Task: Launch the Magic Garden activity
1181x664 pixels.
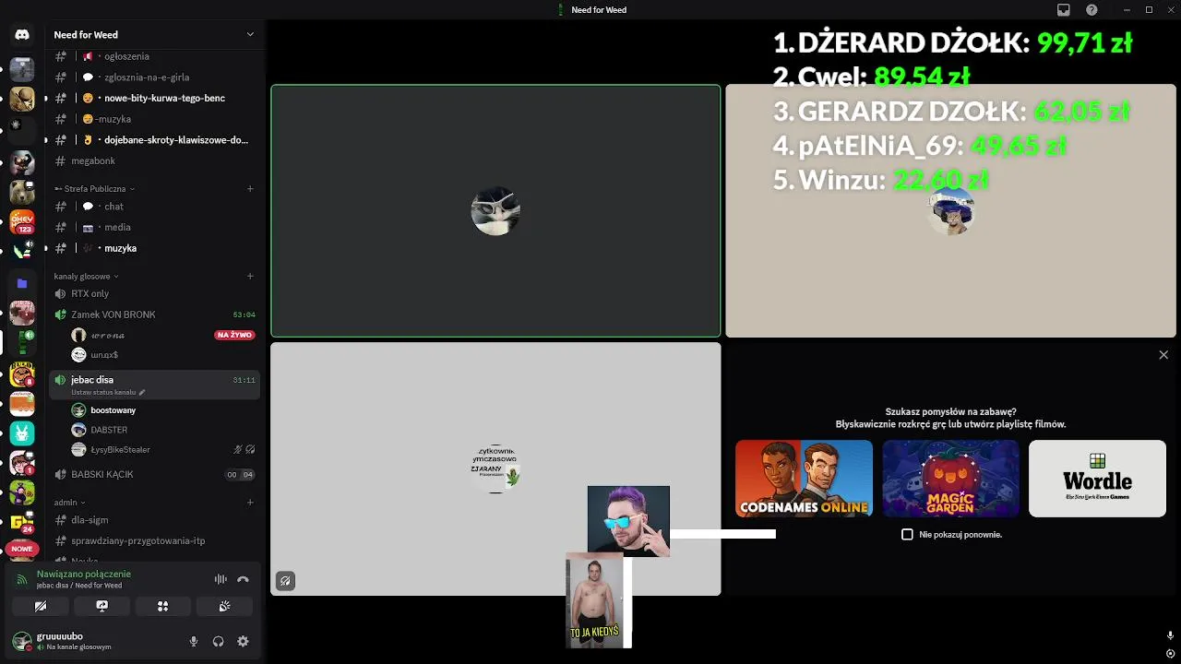Action: click(950, 479)
